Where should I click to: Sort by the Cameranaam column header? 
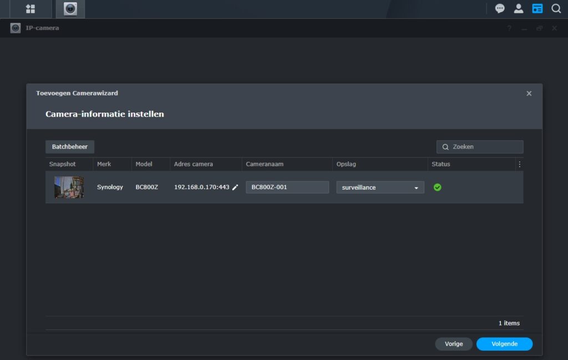[x=265, y=164]
